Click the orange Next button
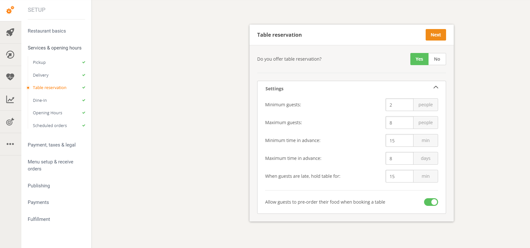530x248 pixels. pyautogui.click(x=436, y=35)
